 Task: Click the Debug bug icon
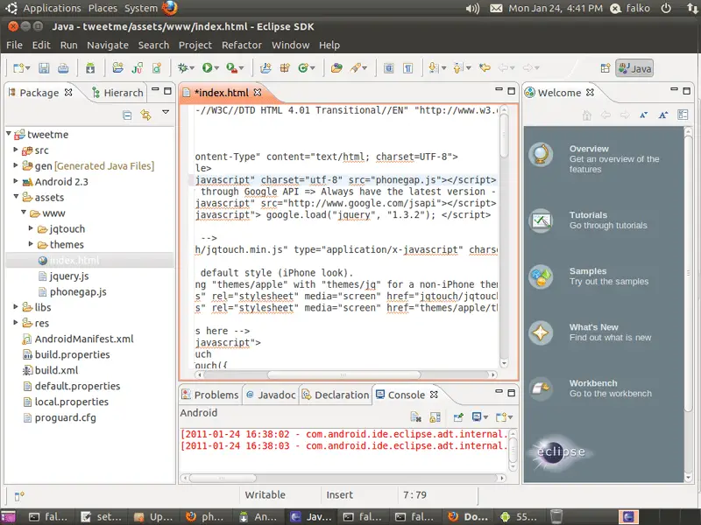(182, 68)
